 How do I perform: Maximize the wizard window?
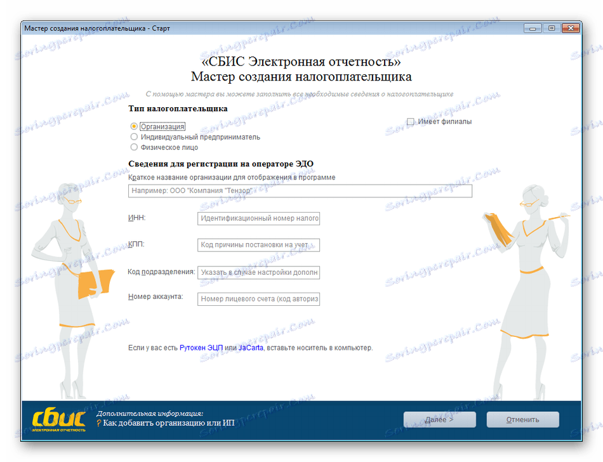coord(552,29)
